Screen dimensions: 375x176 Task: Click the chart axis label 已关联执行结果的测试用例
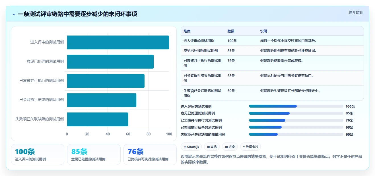point(42,100)
